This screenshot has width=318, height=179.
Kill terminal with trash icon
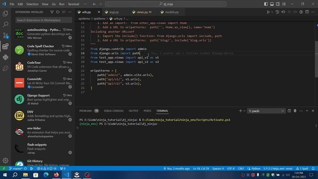(x=295, y=111)
